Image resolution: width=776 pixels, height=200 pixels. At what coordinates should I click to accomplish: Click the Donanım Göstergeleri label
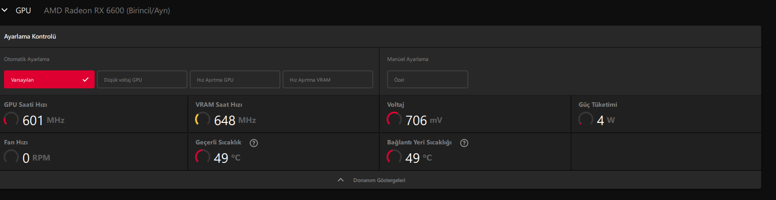pos(379,180)
